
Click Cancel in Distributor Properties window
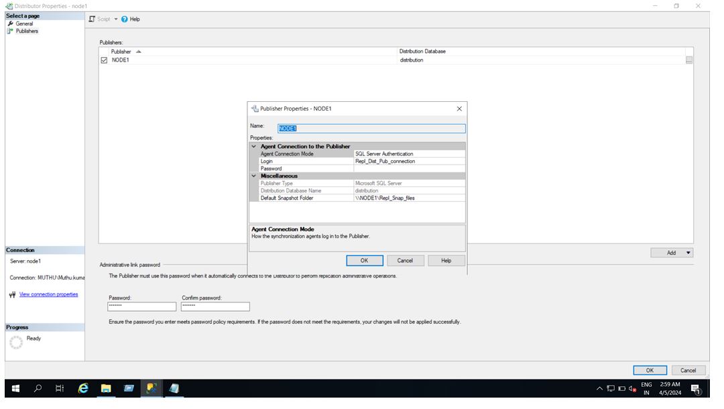point(688,370)
